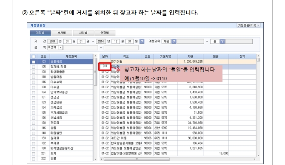This screenshot has height=165, width=285.
Task: Select checkbox for account 116 미수수익
Action: click(x=34, y=82)
